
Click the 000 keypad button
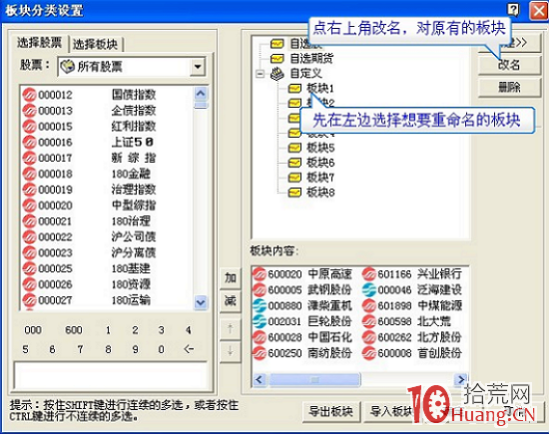click(33, 330)
